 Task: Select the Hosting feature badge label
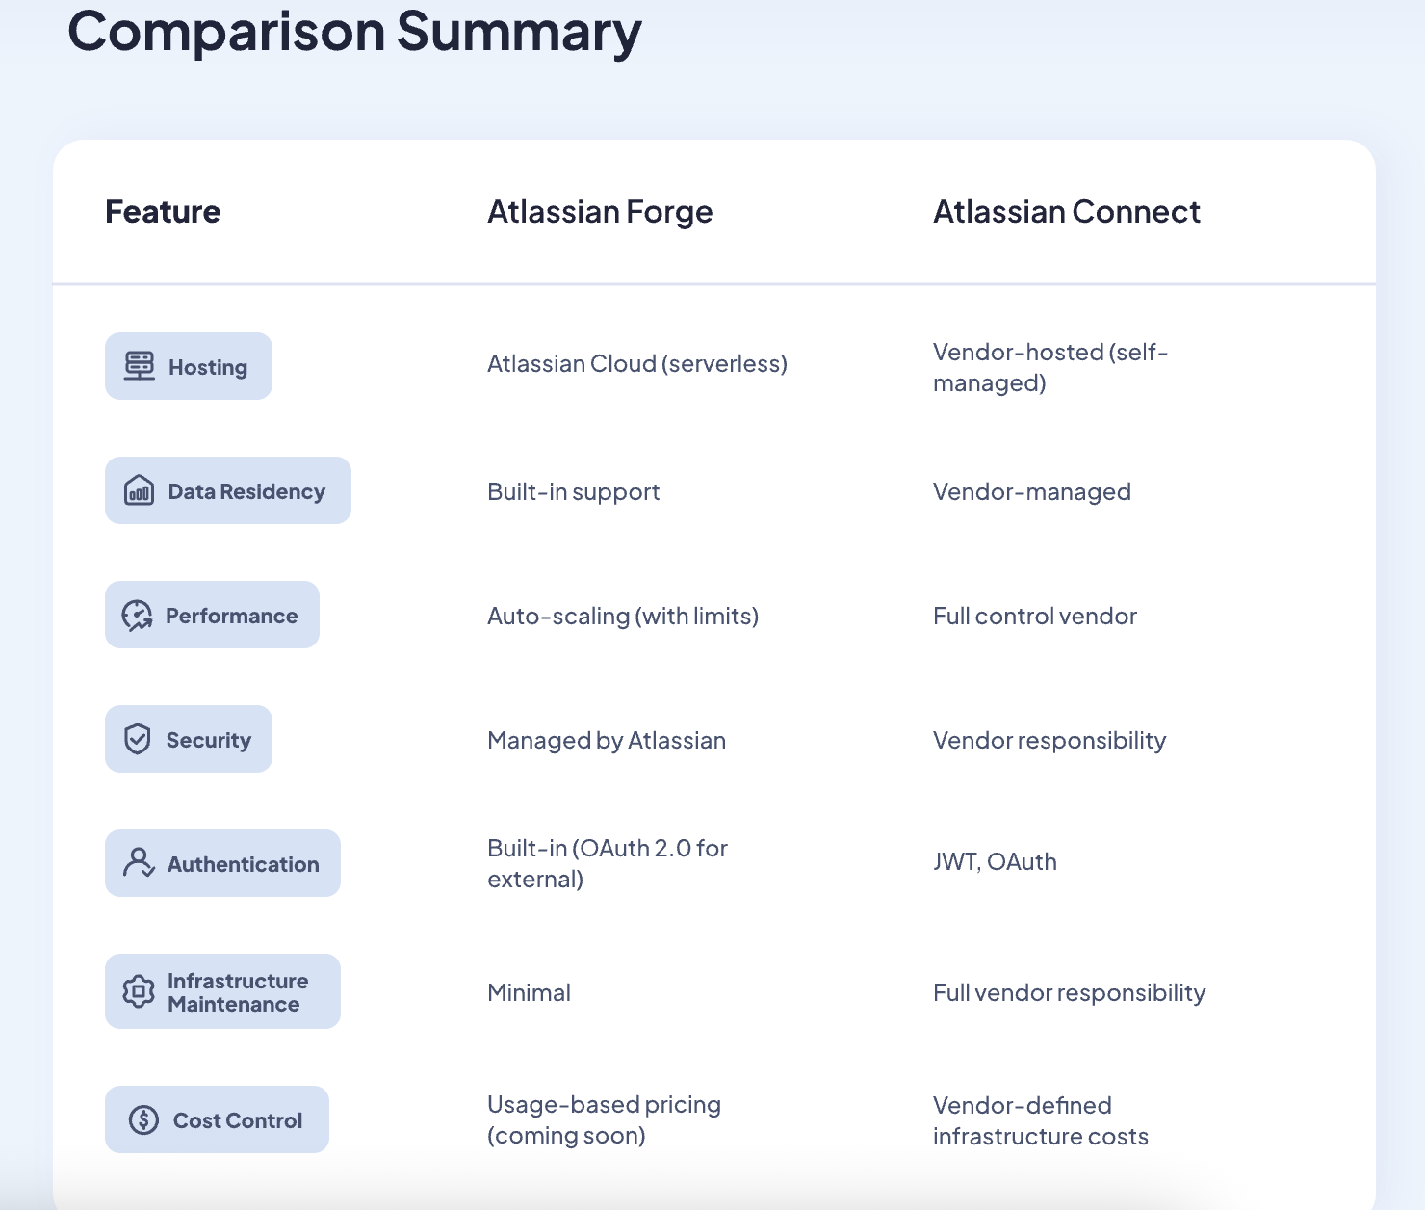pyautogui.click(x=208, y=367)
